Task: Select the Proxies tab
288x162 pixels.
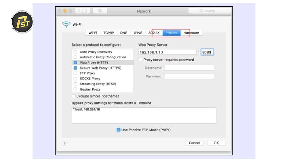Action: [x=171, y=33]
